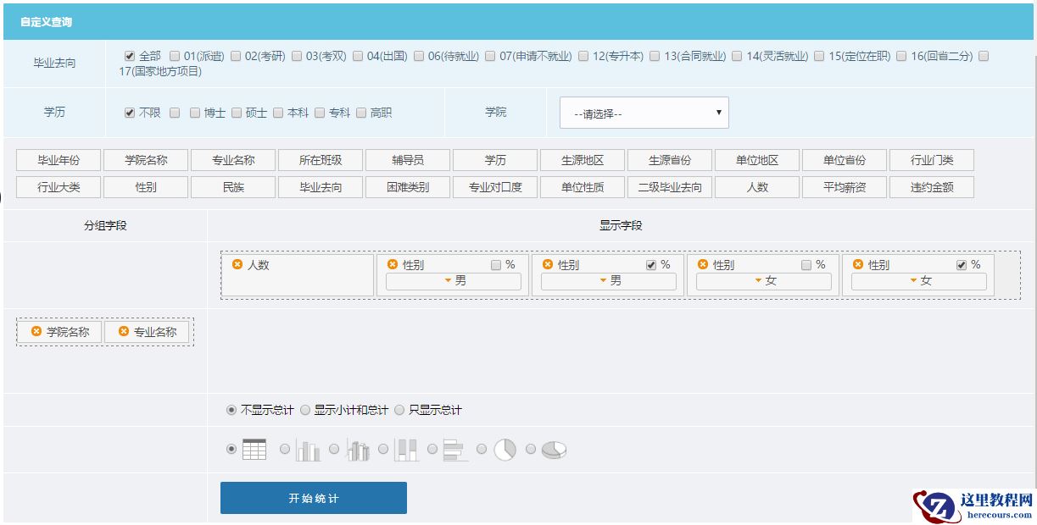
Task: Select the radio button beside the 3D pie chart
Action: click(x=531, y=449)
